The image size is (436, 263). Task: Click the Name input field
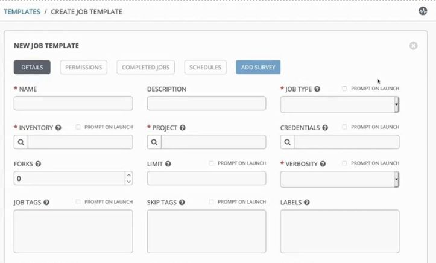(x=73, y=104)
